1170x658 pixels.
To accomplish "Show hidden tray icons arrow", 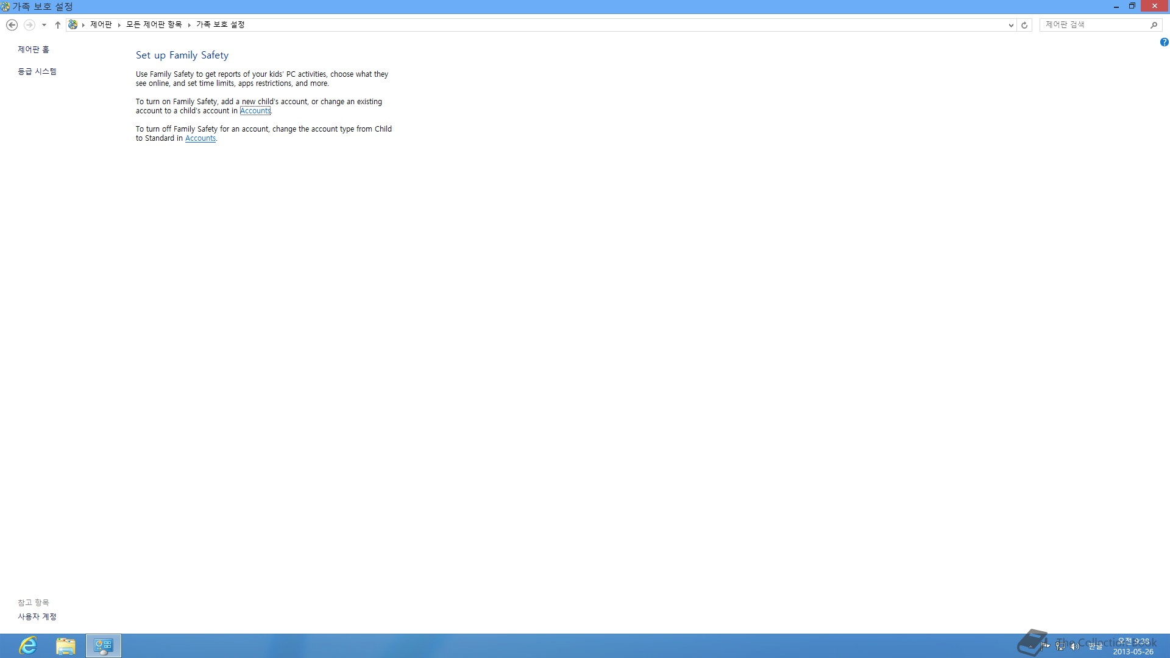I will point(1031,646).
